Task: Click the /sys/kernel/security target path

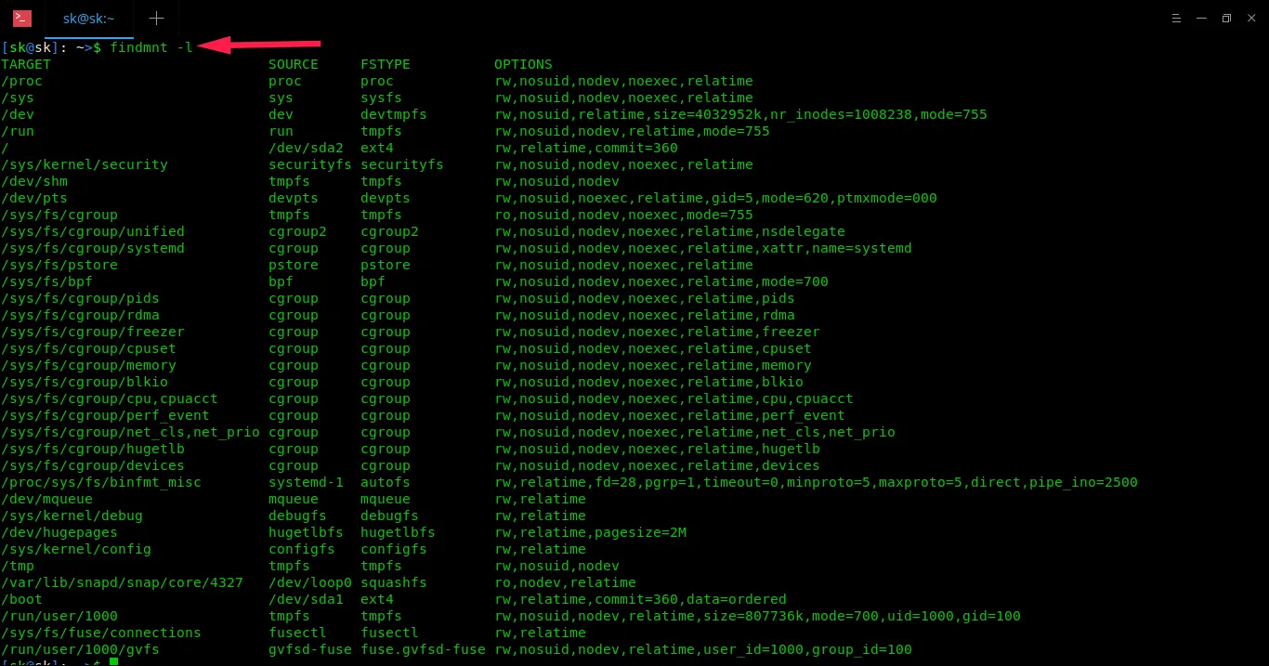Action: 85,164
